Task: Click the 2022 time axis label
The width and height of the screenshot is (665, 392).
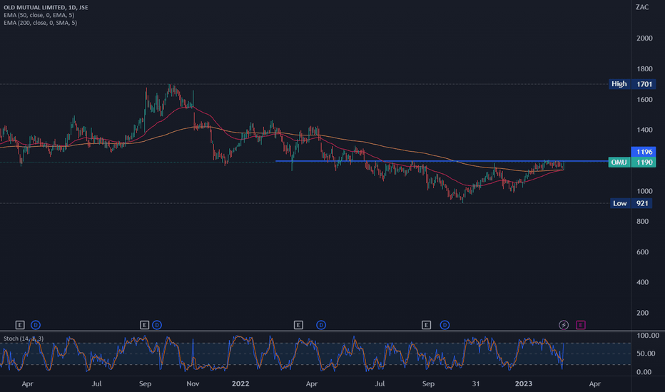Action: pos(240,383)
